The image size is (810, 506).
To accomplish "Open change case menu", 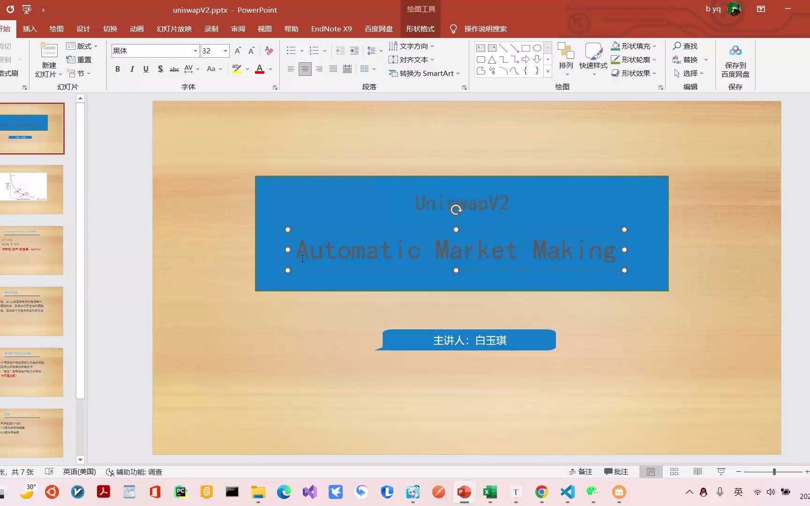I will click(x=214, y=69).
